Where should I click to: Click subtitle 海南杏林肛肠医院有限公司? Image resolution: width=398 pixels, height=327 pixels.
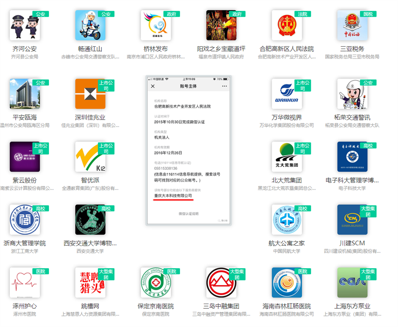click(x=286, y=314)
